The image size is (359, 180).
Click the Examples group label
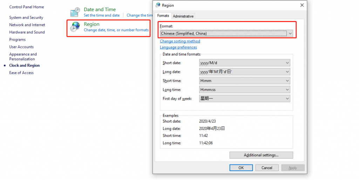tap(171, 116)
